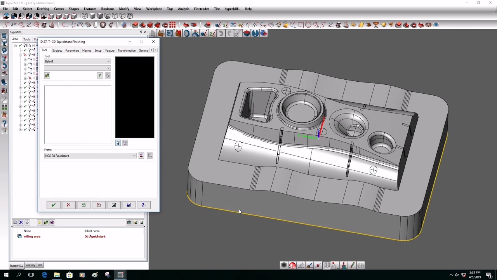Viewport: 497px width, 280px height.
Task: Toggle the light bulb of the top 3d job list
Action: 24,45
